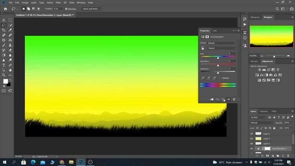Select the Untitled-1 document tab
This screenshot has width=295, height=166.
[x=45, y=15]
